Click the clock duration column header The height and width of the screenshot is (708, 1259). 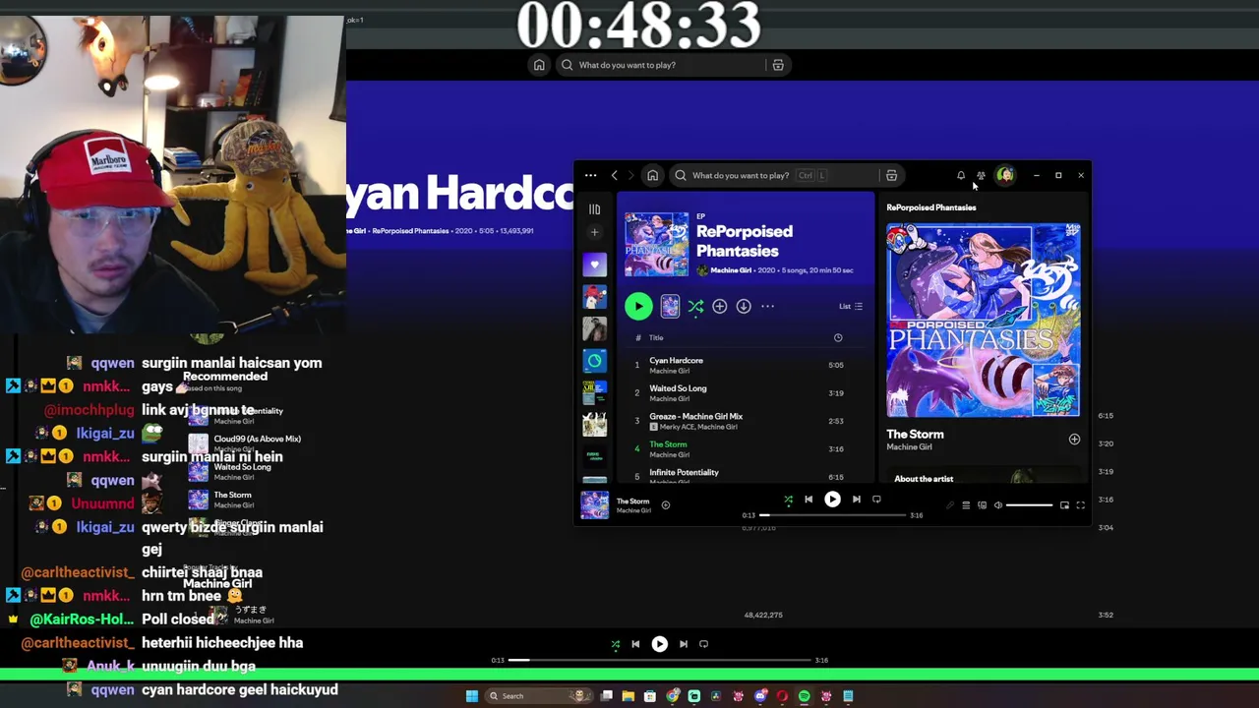pos(838,338)
